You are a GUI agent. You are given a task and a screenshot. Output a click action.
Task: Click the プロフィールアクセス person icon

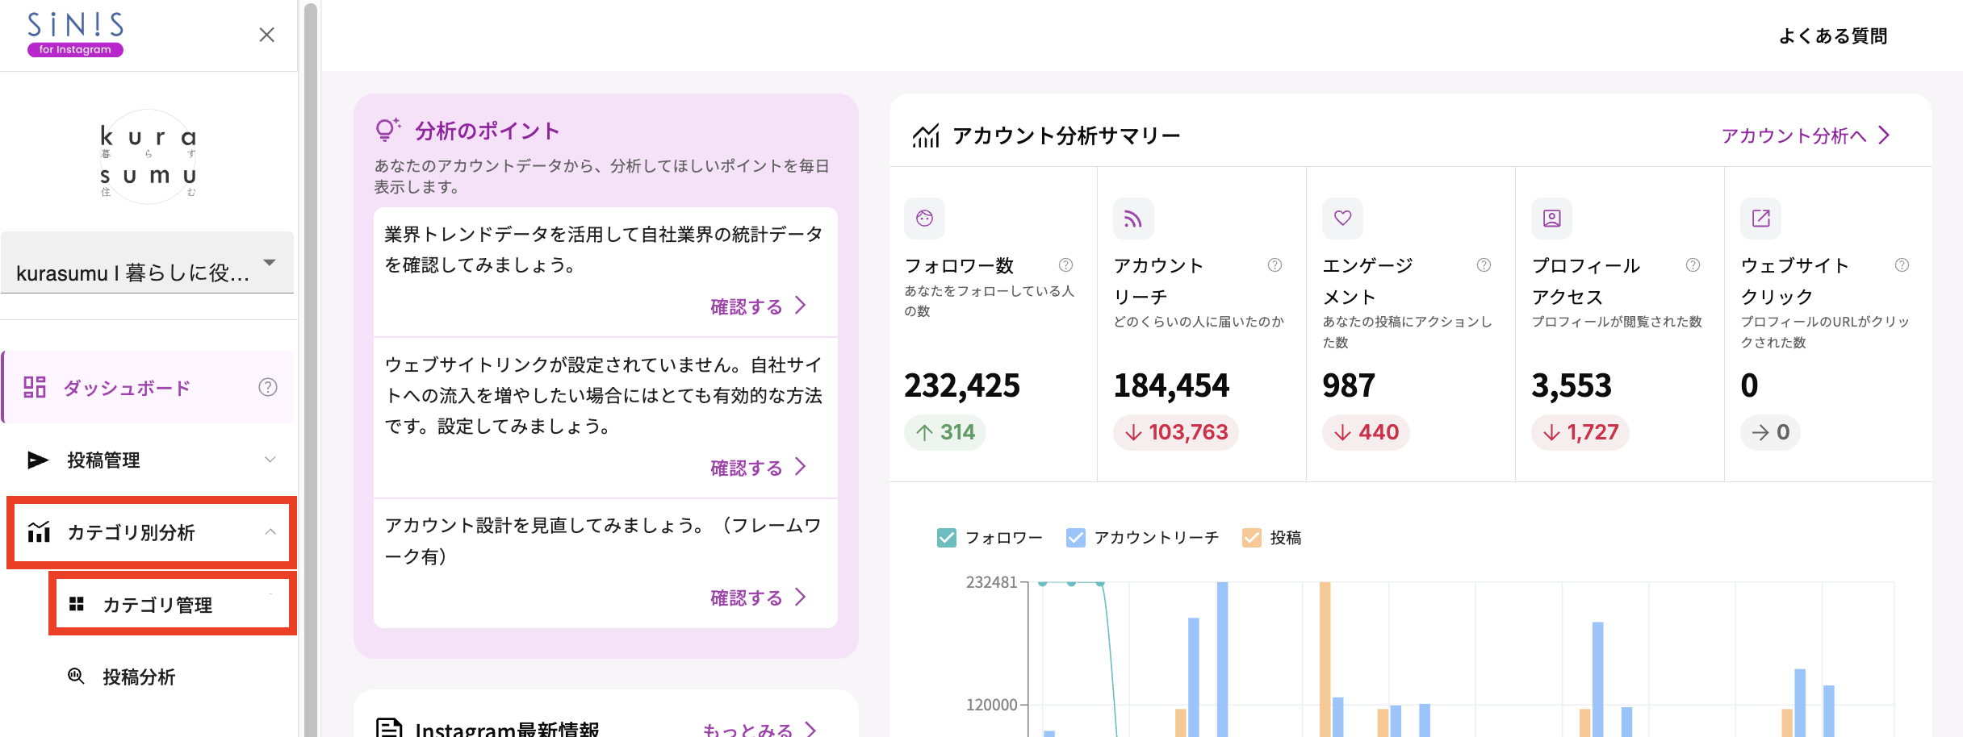(x=1551, y=218)
